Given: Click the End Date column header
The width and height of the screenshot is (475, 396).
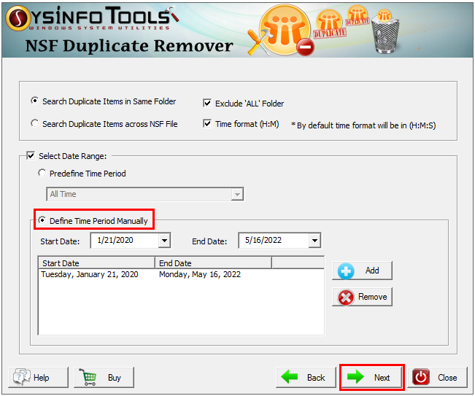Looking at the screenshot, I should point(213,263).
